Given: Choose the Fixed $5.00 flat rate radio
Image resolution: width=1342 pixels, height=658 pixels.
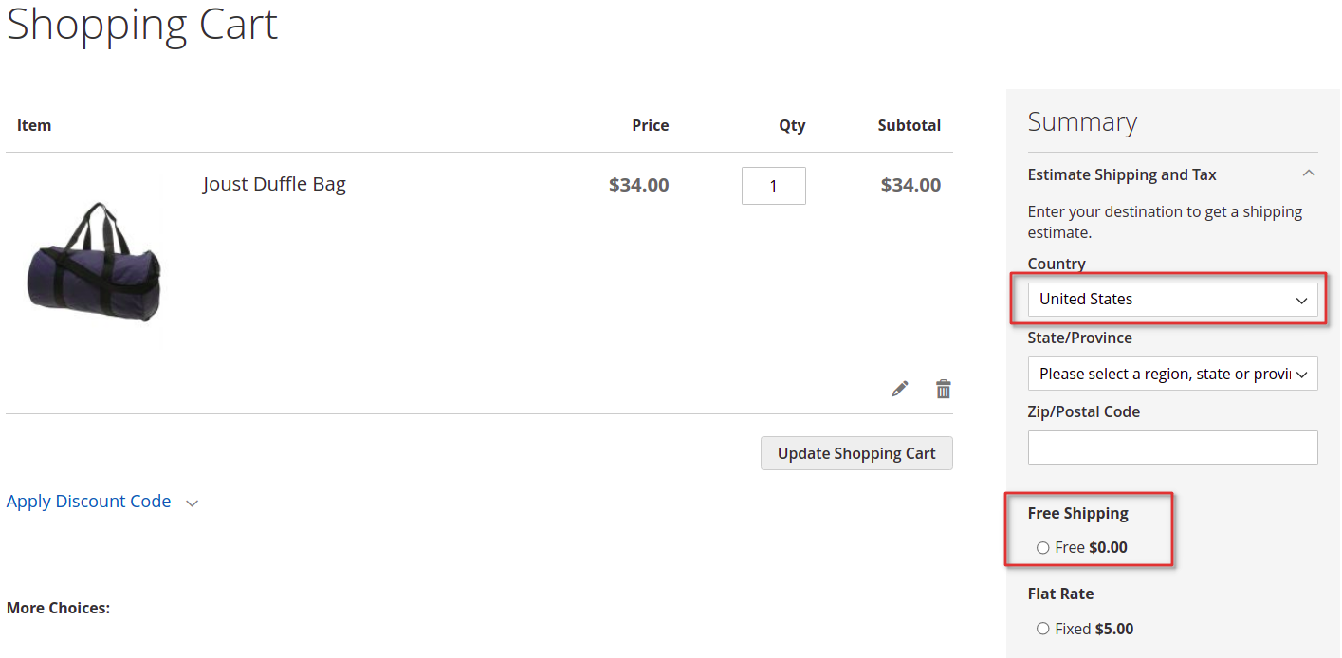Looking at the screenshot, I should click(x=1043, y=629).
